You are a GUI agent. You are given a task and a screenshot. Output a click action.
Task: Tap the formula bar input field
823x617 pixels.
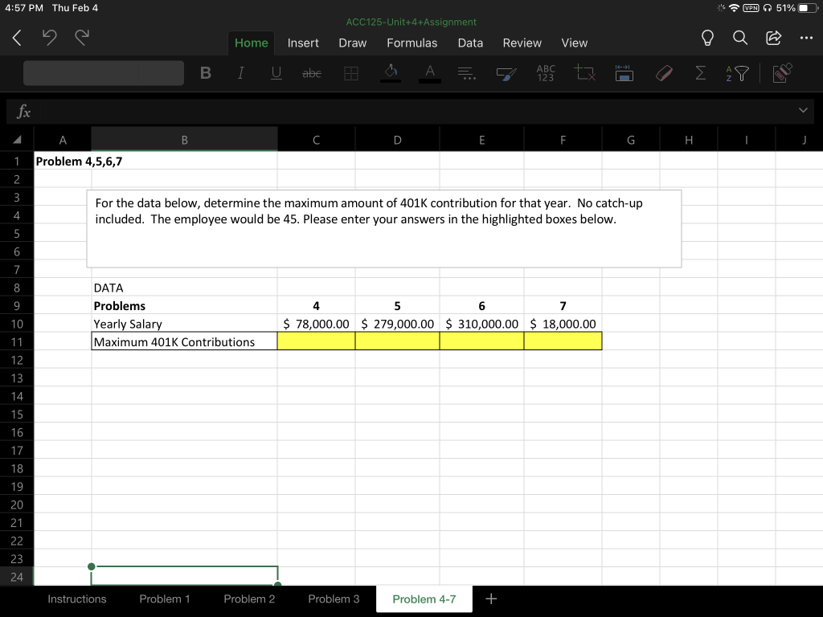point(417,111)
